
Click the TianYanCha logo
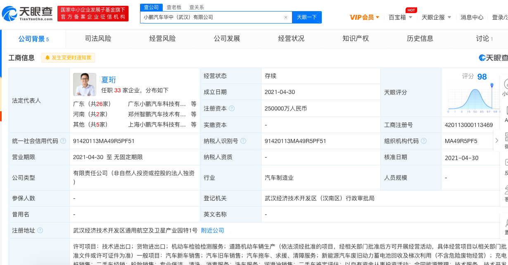coord(27,14)
